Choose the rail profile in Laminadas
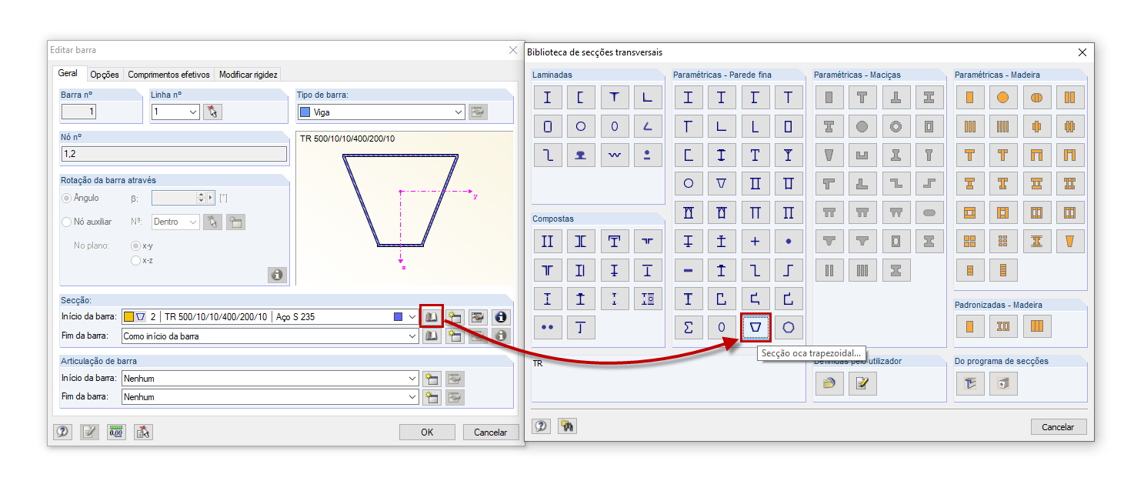This screenshot has height=501, width=1144. click(x=581, y=155)
